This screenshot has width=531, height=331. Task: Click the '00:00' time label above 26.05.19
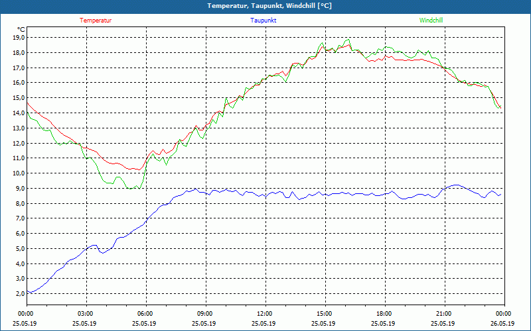pos(504,314)
